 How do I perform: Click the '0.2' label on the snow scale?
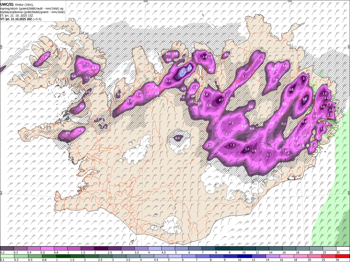[2, 252]
